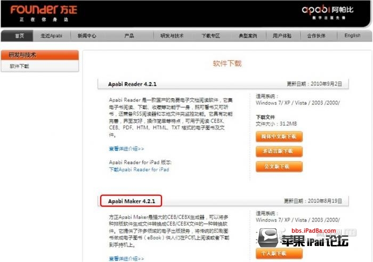Open 下载Apabi Reader for iPad link

pyautogui.click(x=139, y=169)
